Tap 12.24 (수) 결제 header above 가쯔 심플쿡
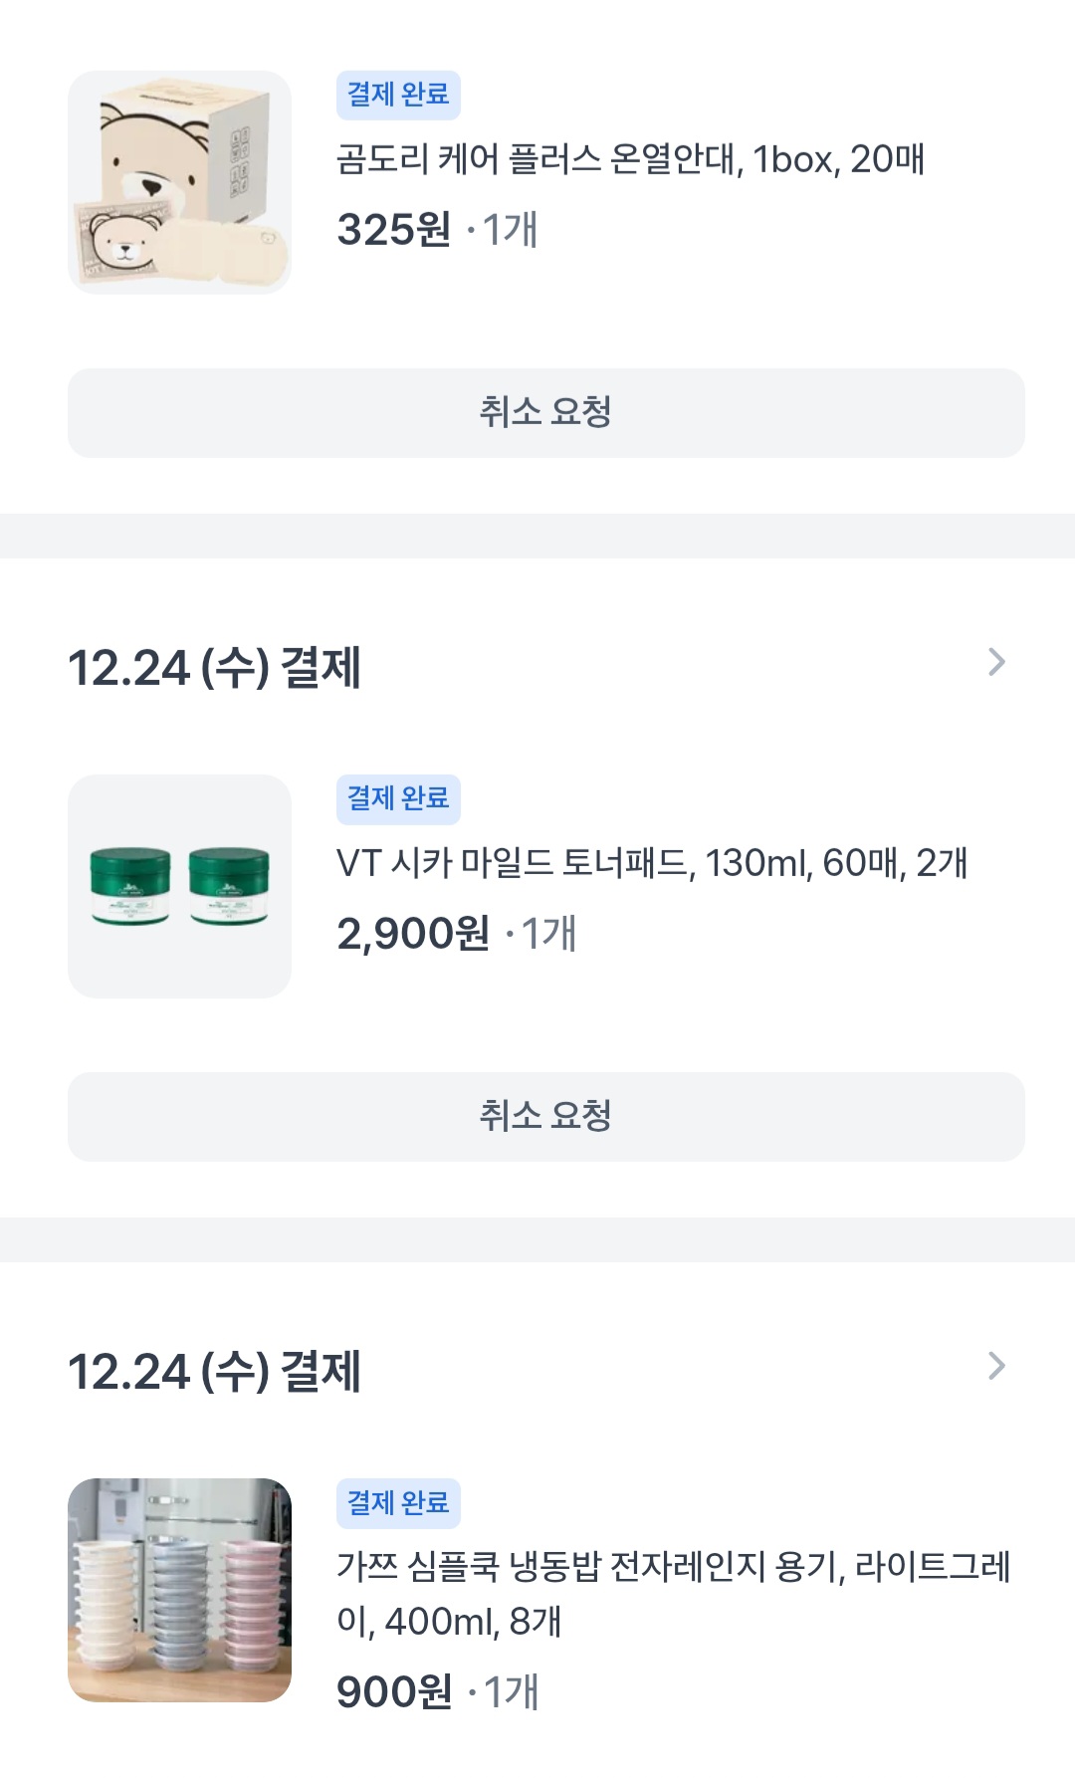The width and height of the screenshot is (1075, 1778). (x=214, y=1371)
